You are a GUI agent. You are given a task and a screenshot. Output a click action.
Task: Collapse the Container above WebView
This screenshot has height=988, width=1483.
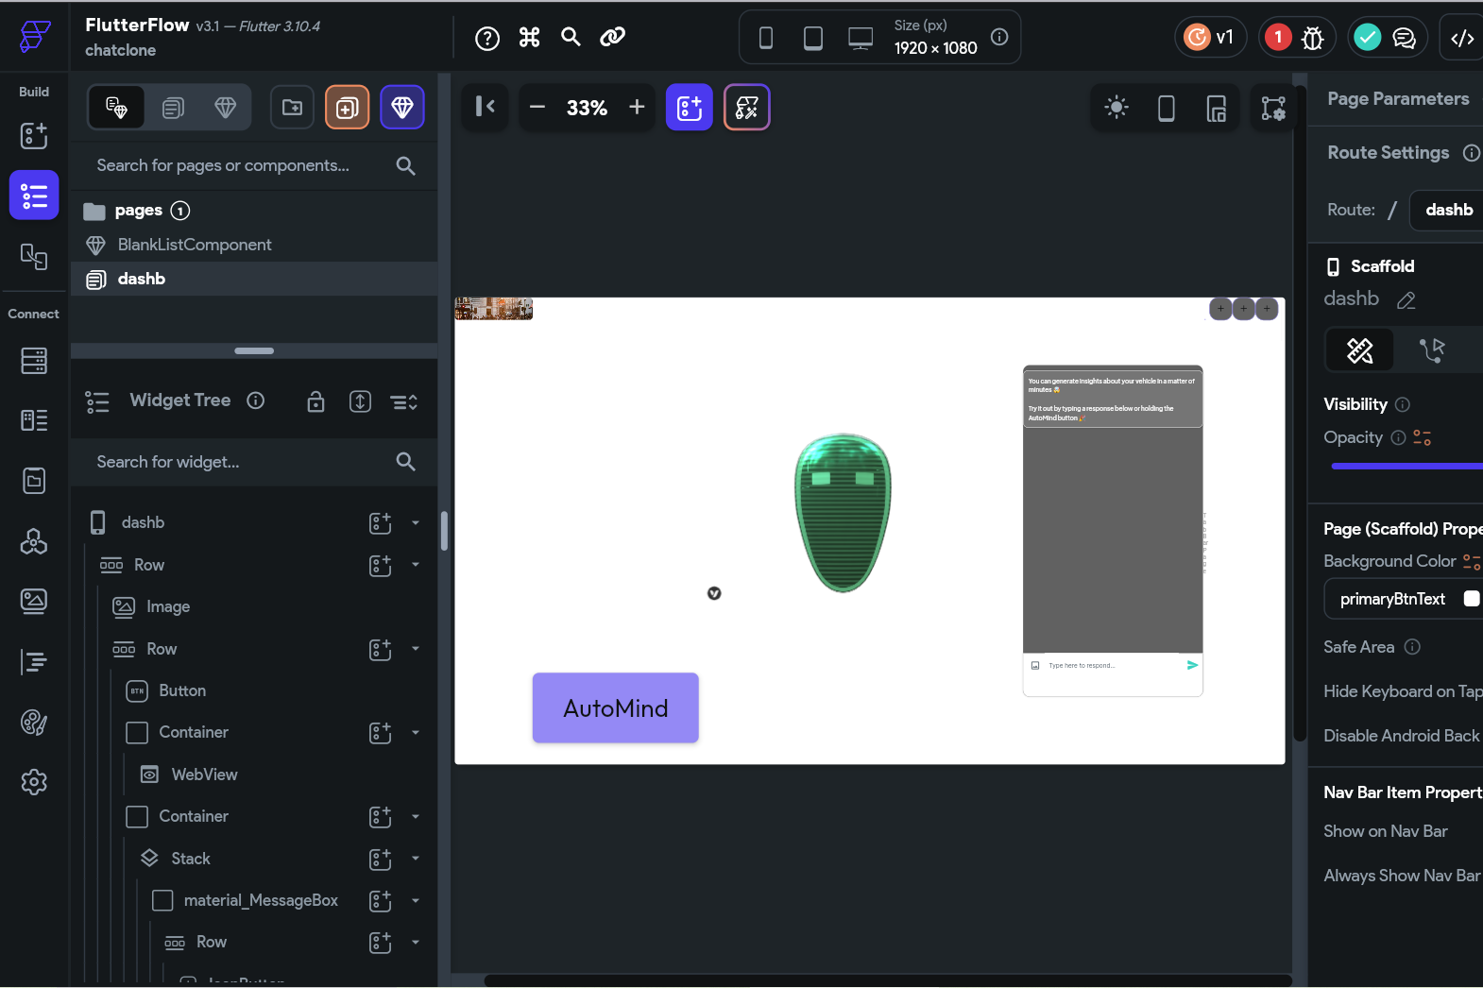click(x=416, y=732)
